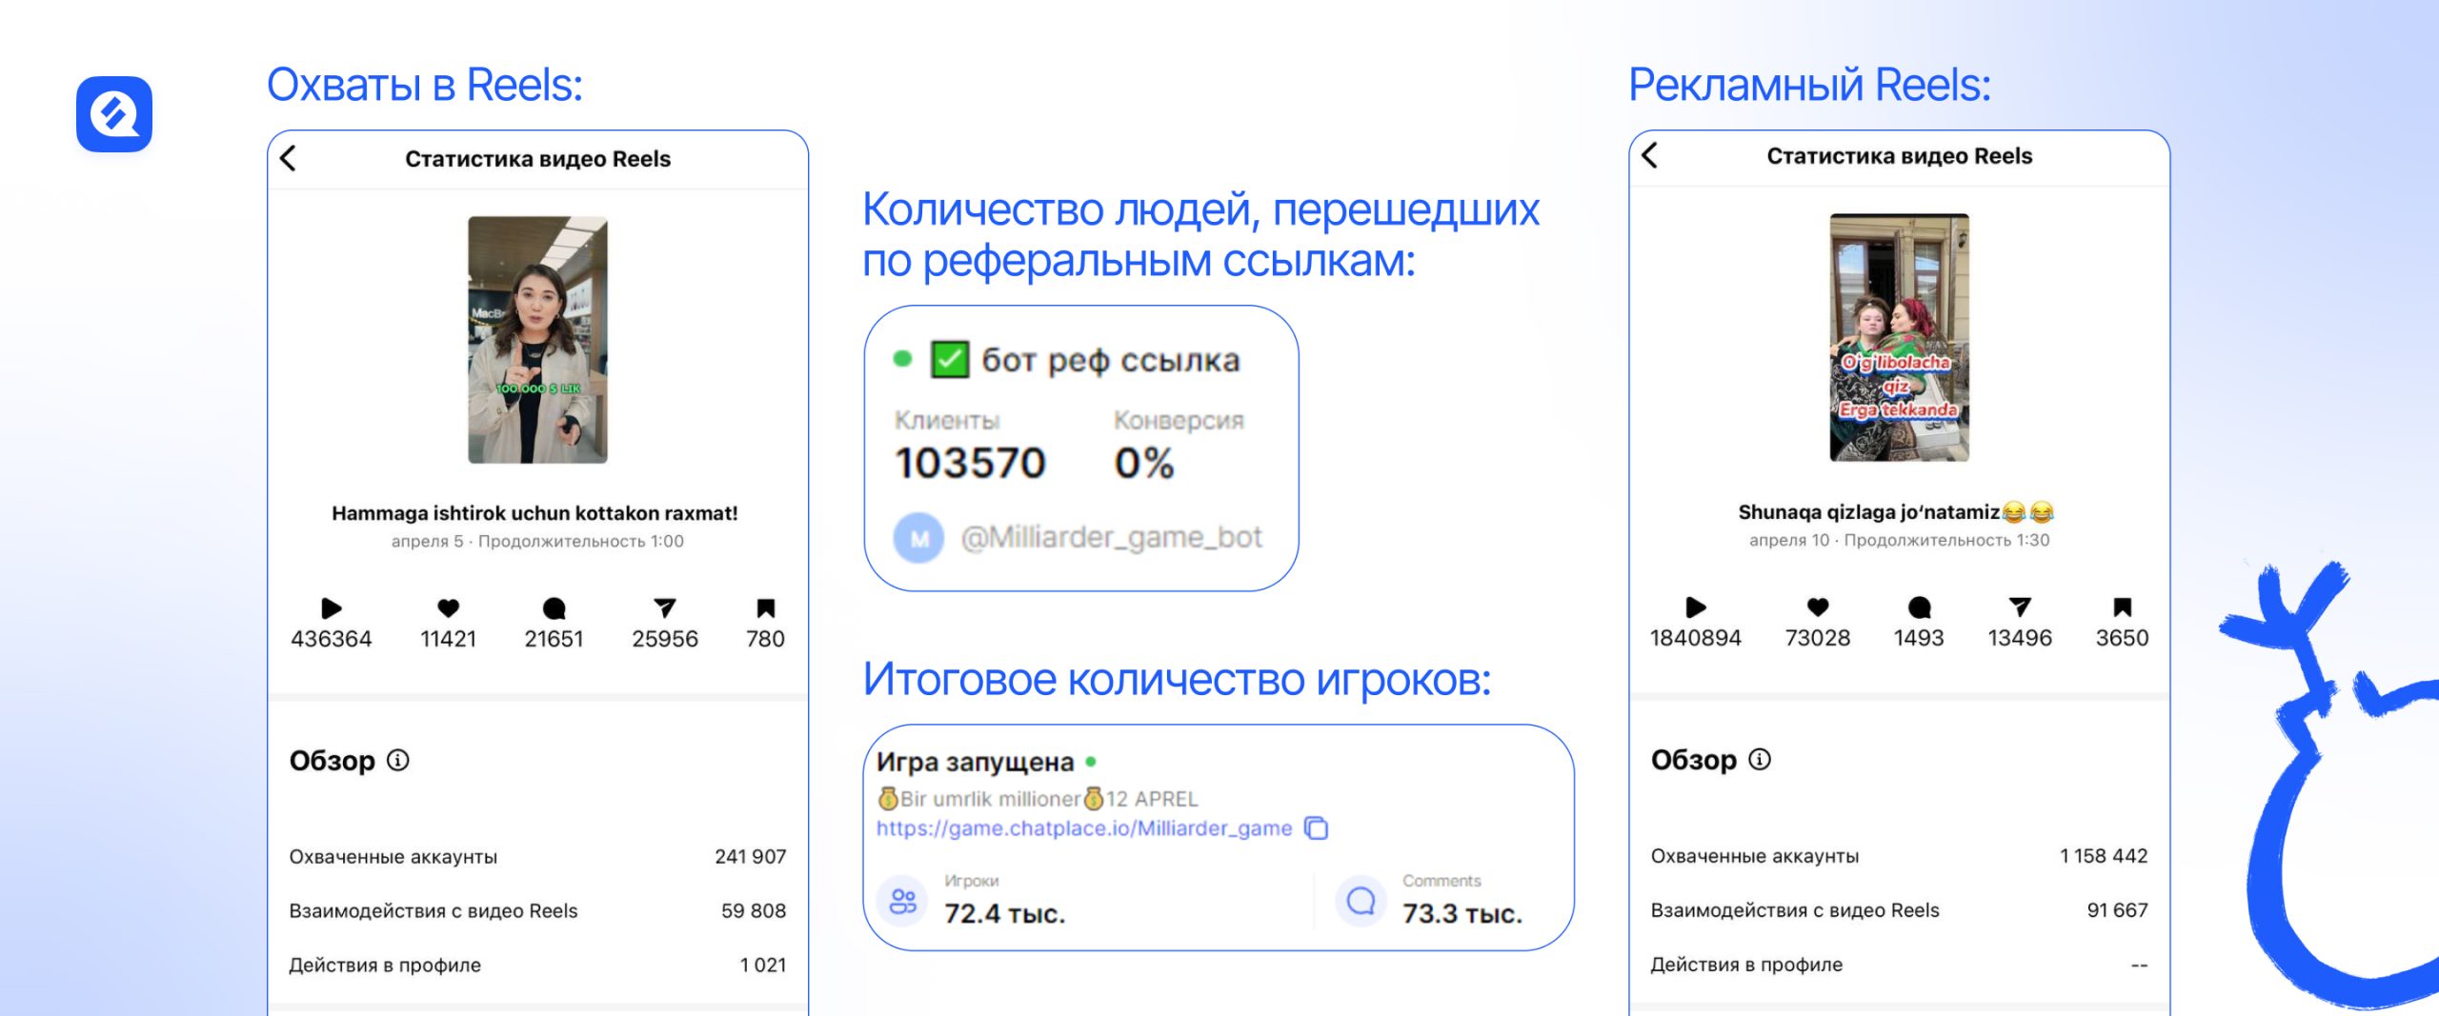
Task: Click the Клиенты value 103570
Action: pyautogui.click(x=970, y=464)
